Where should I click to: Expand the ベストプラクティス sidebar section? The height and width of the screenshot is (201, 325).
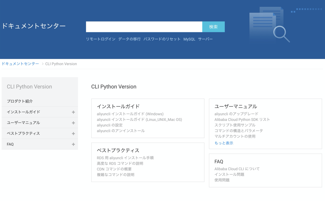73,133
